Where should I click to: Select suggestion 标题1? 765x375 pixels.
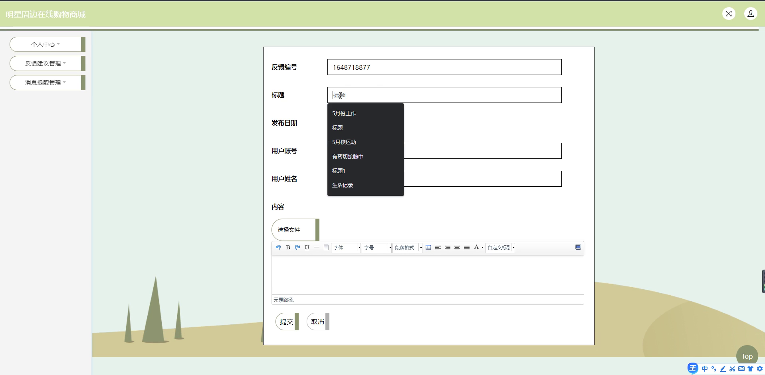[366, 171]
